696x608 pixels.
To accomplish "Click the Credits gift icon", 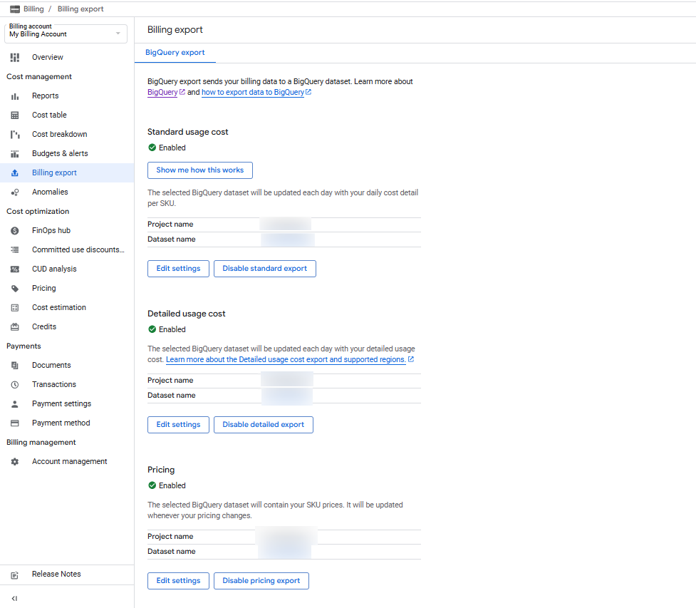I will pyautogui.click(x=15, y=326).
